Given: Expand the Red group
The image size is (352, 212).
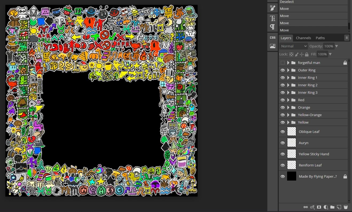Looking at the screenshot, I should pos(288,100).
